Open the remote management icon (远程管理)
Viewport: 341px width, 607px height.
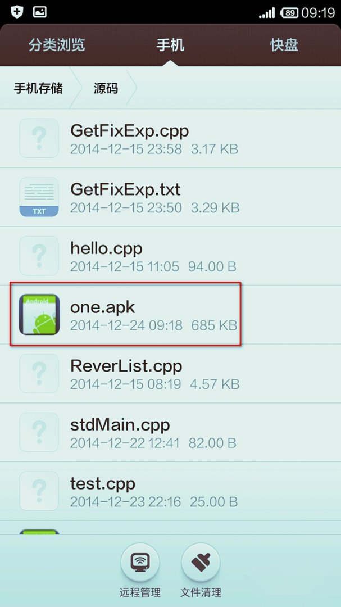pos(140,563)
